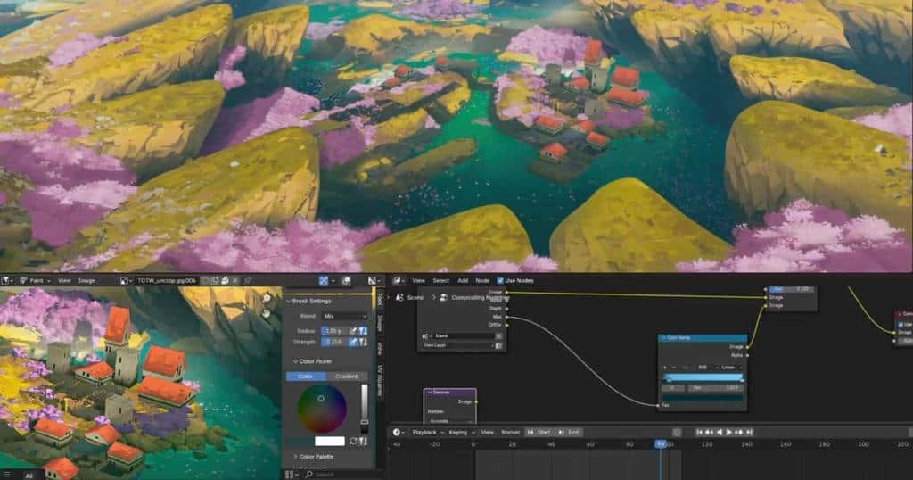Open the Paint mode dropdown
The height and width of the screenshot is (480, 913).
click(36, 280)
